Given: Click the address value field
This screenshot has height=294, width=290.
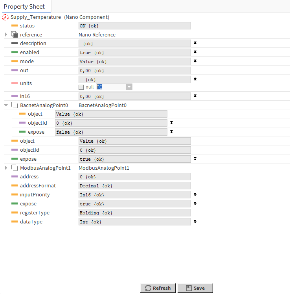Looking at the screenshot, I should pos(134,177).
